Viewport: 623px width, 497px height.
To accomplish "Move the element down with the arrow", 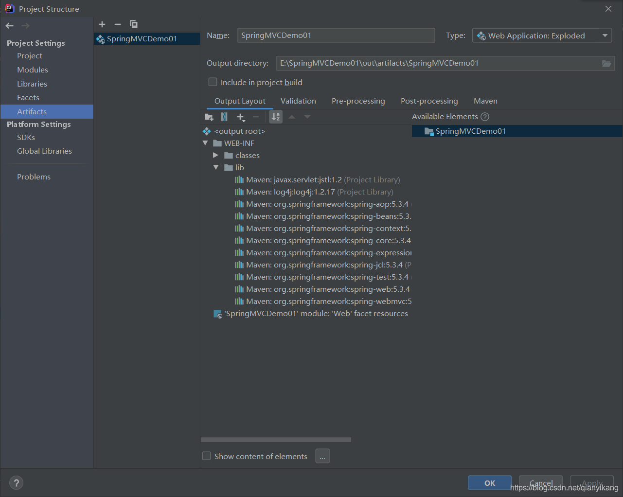I will [x=307, y=117].
